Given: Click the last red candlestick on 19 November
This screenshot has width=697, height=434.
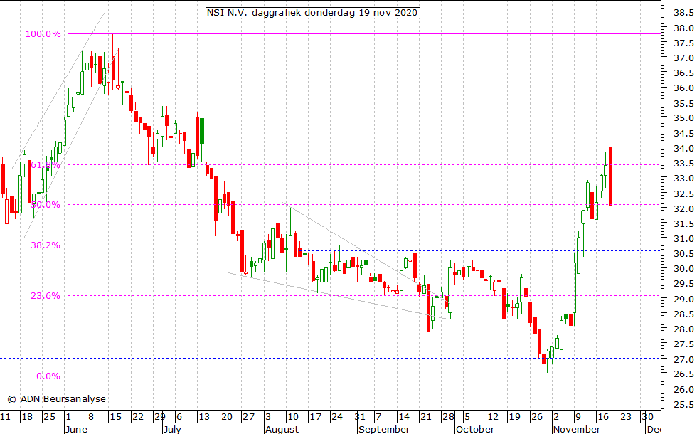Looking at the screenshot, I should pyautogui.click(x=611, y=176).
